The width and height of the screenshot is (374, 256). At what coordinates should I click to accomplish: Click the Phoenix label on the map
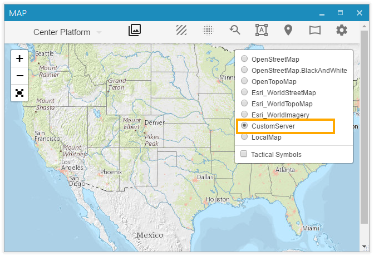click(111, 172)
